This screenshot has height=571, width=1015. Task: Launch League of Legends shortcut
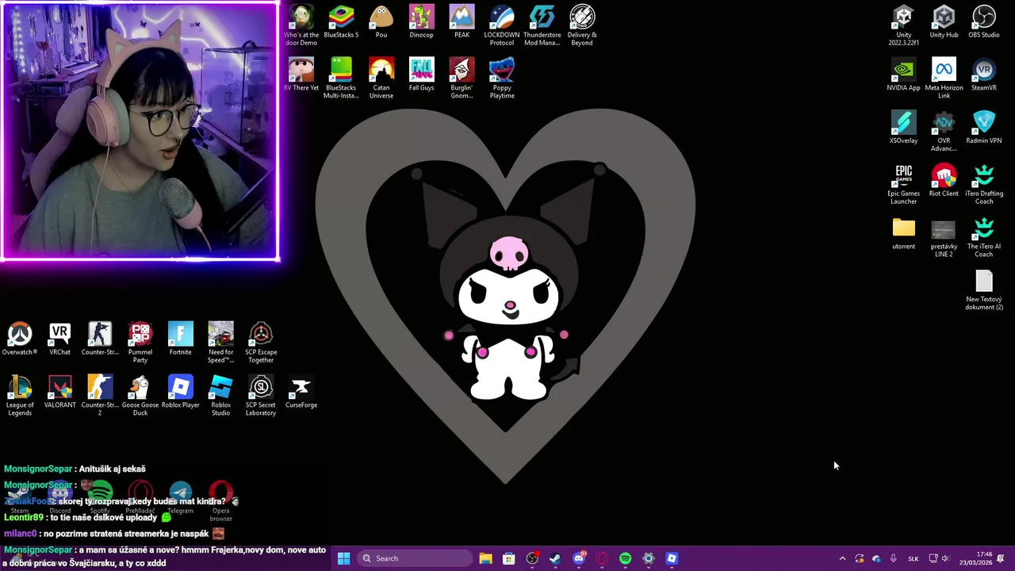20,396
